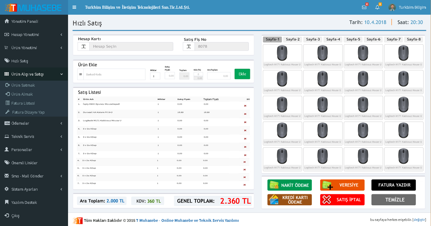Click the Genel Toplam 2.360 TL value
Image resolution: width=431 pixels, height=226 pixels.
click(236, 201)
